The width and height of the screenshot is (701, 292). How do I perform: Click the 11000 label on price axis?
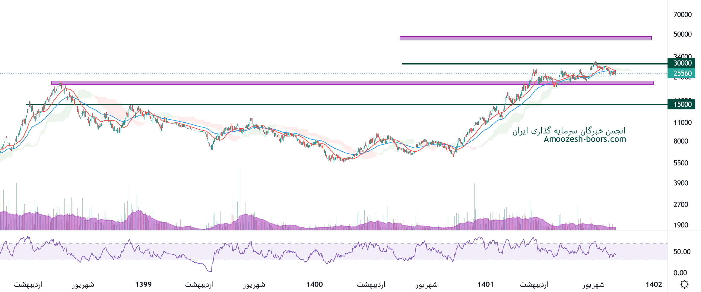(682, 122)
